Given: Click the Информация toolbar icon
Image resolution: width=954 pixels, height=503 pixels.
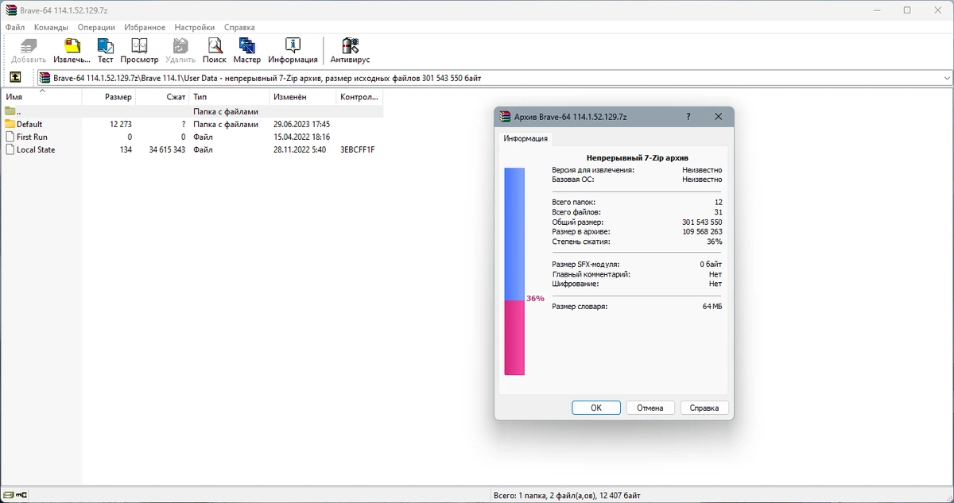Looking at the screenshot, I should pyautogui.click(x=293, y=45).
